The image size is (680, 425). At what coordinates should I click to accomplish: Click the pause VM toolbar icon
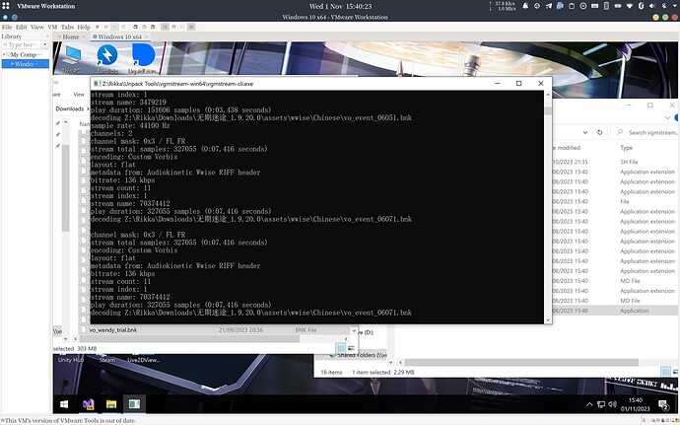(x=105, y=27)
